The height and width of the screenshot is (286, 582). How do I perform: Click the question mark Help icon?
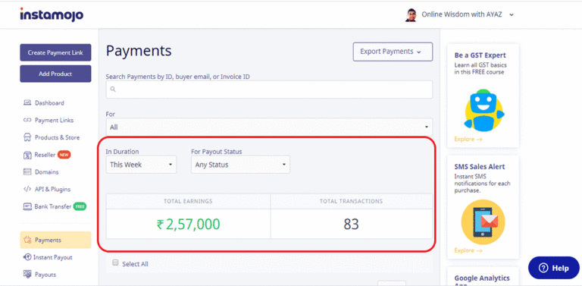click(543, 268)
